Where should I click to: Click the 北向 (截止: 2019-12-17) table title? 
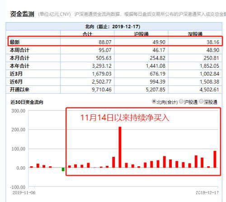(x=113, y=27)
